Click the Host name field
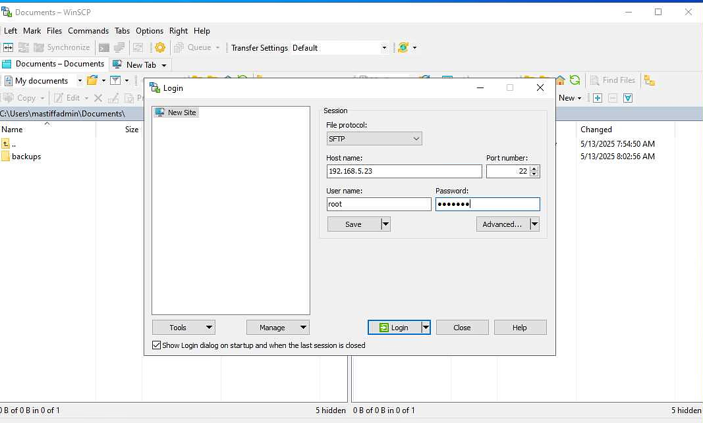The width and height of the screenshot is (703, 423). click(404, 171)
